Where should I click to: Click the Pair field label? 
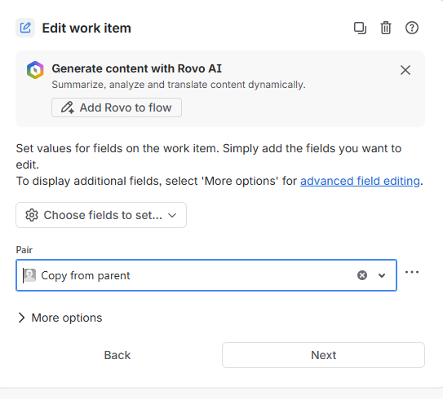pyautogui.click(x=24, y=250)
